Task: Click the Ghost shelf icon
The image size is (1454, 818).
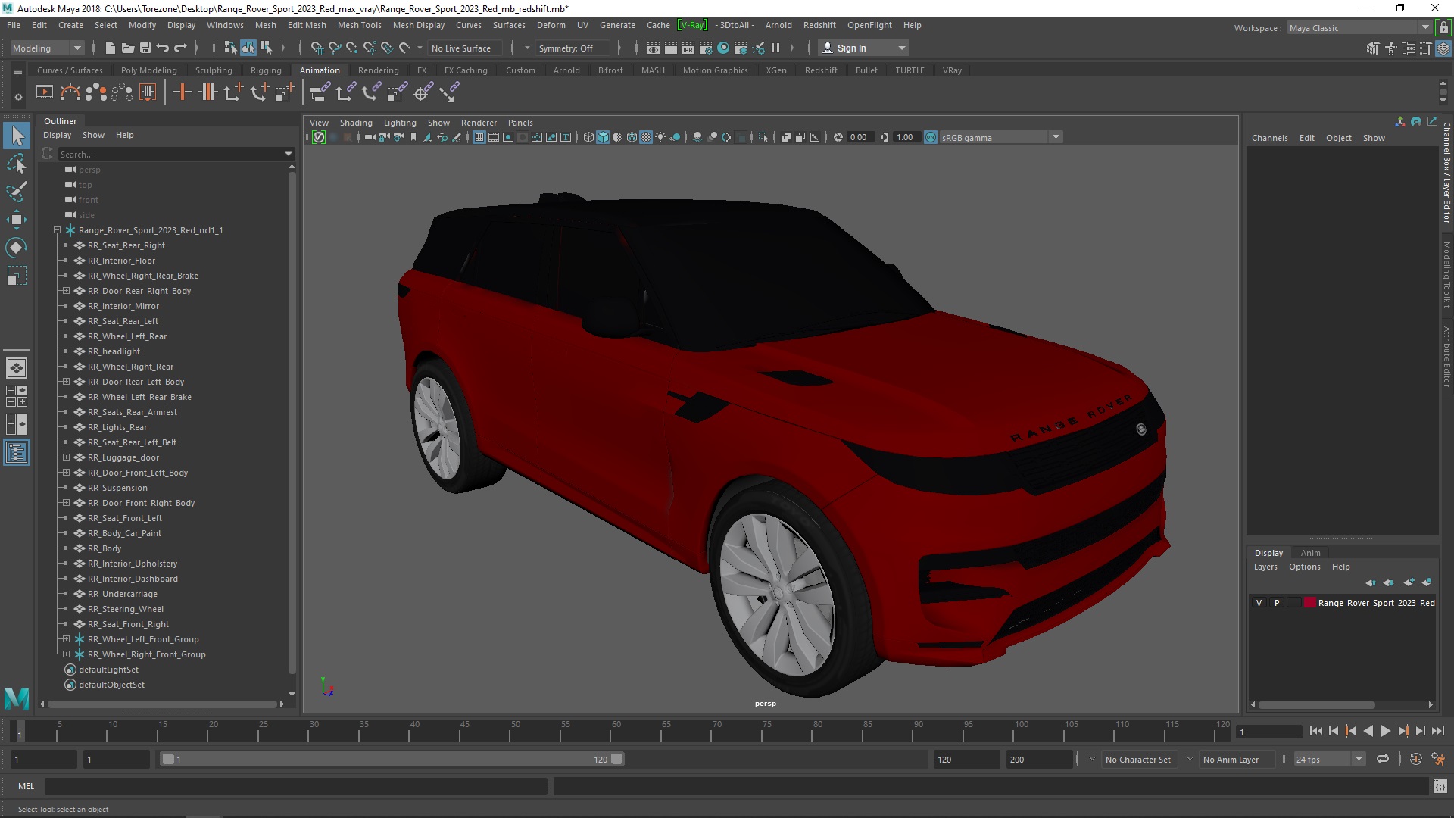Action: click(x=96, y=92)
